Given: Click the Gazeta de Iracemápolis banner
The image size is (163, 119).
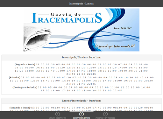Looking at the screenshot, I should [81, 30].
